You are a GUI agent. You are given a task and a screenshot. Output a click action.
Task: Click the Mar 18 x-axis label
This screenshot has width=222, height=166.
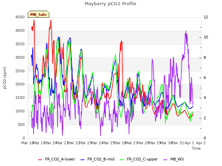point(27,143)
